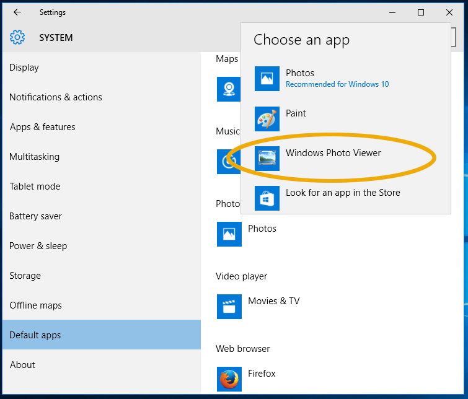Select Default apps in the sidebar
The height and width of the screenshot is (399, 468).
click(102, 335)
